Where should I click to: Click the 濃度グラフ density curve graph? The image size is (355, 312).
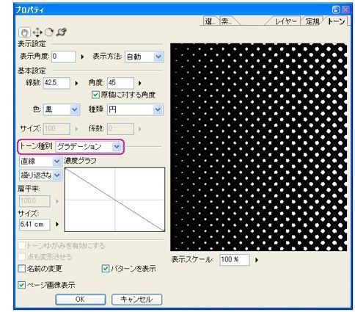click(x=114, y=200)
